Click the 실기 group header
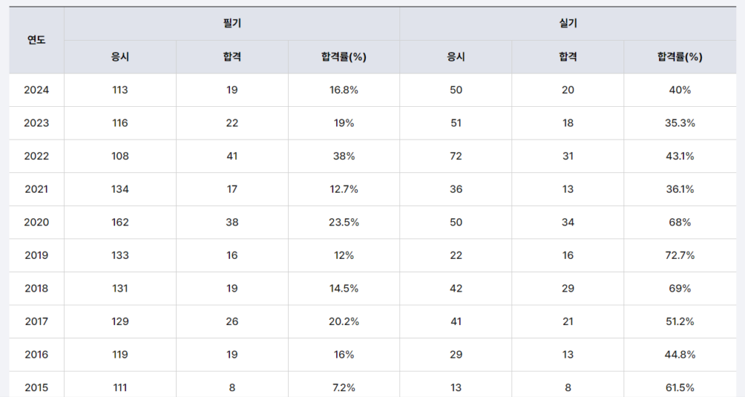This screenshot has width=745, height=397. pyautogui.click(x=567, y=23)
